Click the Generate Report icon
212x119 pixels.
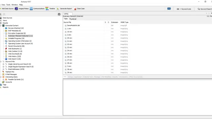[x=58, y=9]
